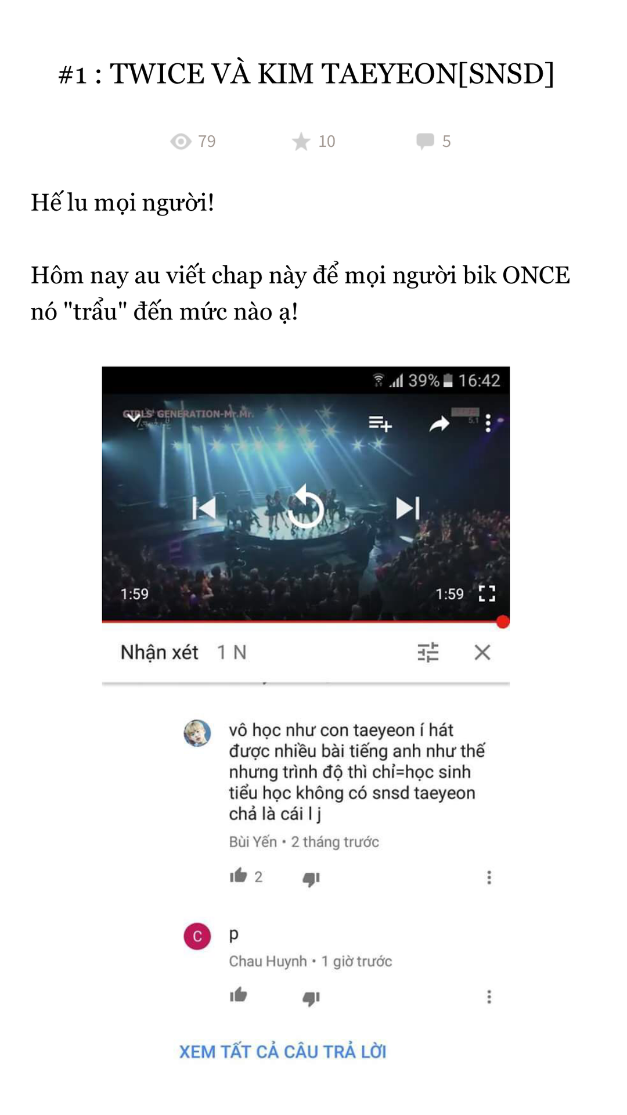Skip to previous video

204,508
